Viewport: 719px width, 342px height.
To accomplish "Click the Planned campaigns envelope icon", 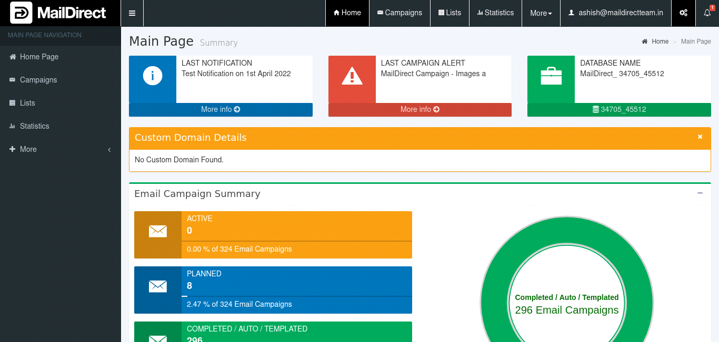I will click(158, 286).
